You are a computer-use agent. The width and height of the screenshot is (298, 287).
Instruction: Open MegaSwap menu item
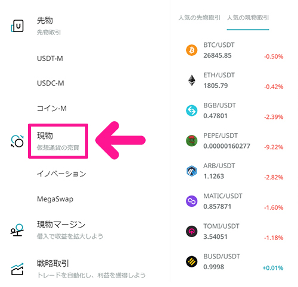click(x=55, y=199)
